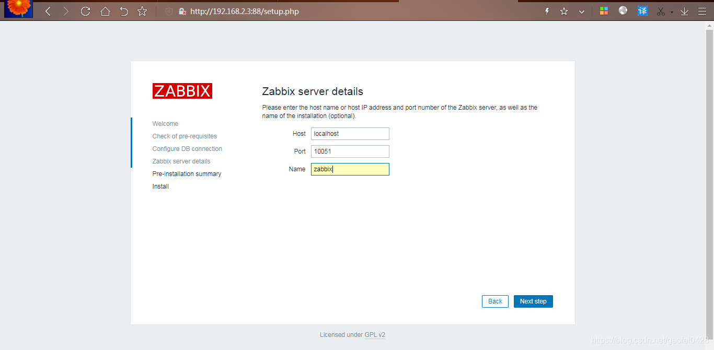Image resolution: width=714 pixels, height=350 pixels.
Task: Expand the bookmarks chevron dropdown
Action: click(581, 10)
